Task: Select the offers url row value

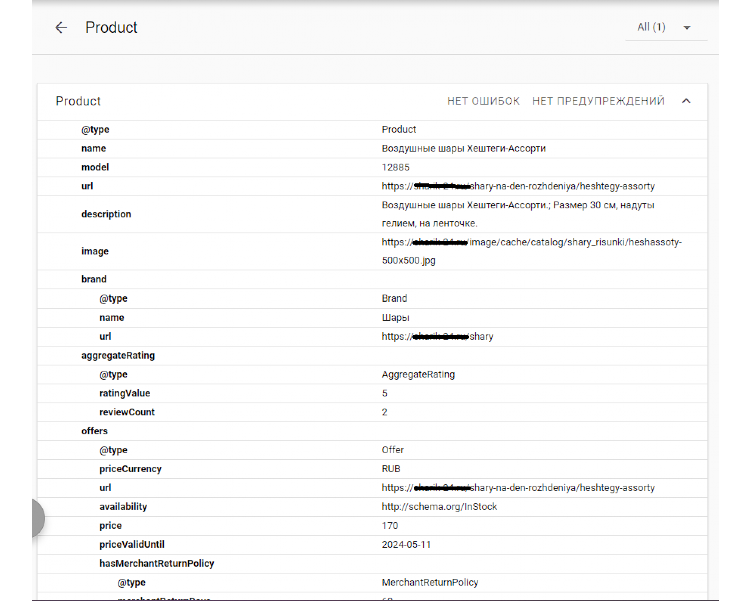Action: [x=518, y=488]
